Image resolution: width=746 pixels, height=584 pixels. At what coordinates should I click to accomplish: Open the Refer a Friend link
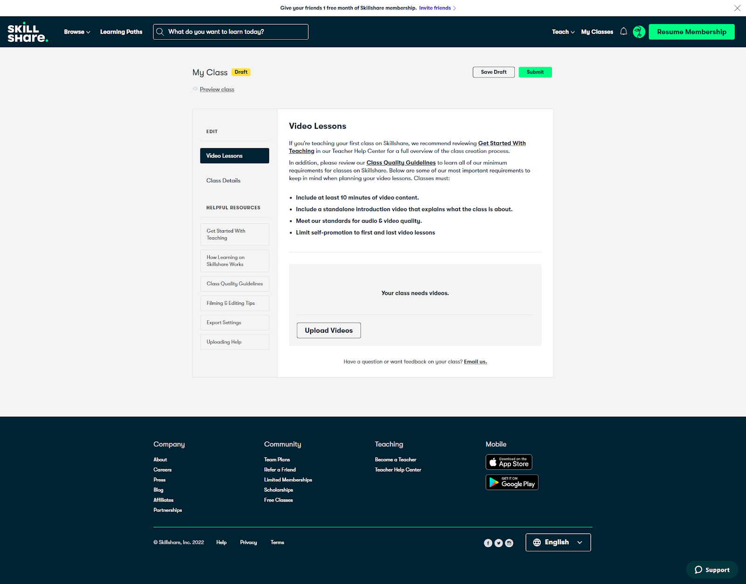[x=280, y=470]
